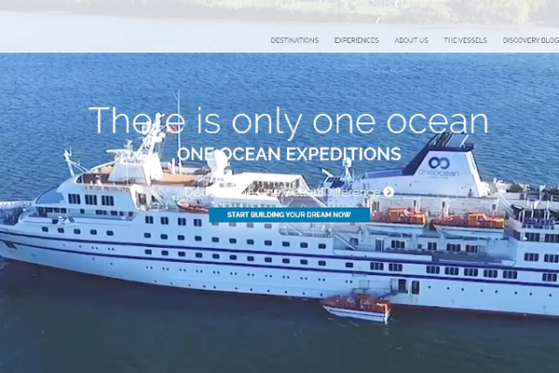The width and height of the screenshot is (559, 373).
Task: Click the ONE OCEAN EXPEDITIONS subtitle text
Action: [289, 154]
